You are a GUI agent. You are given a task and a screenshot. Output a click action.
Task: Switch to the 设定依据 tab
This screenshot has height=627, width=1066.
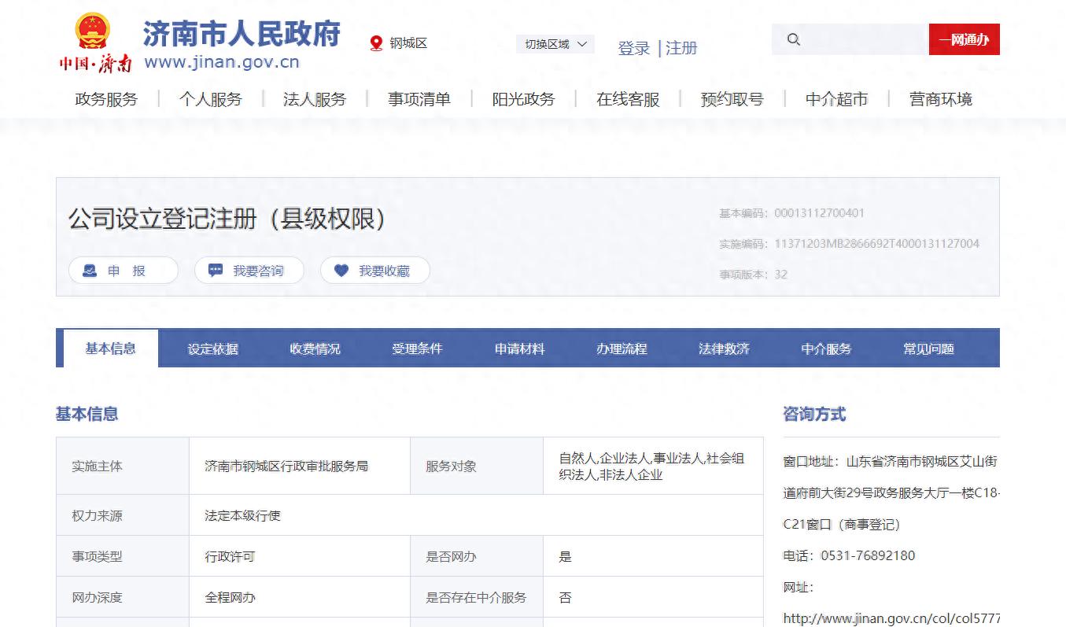pyautogui.click(x=213, y=349)
